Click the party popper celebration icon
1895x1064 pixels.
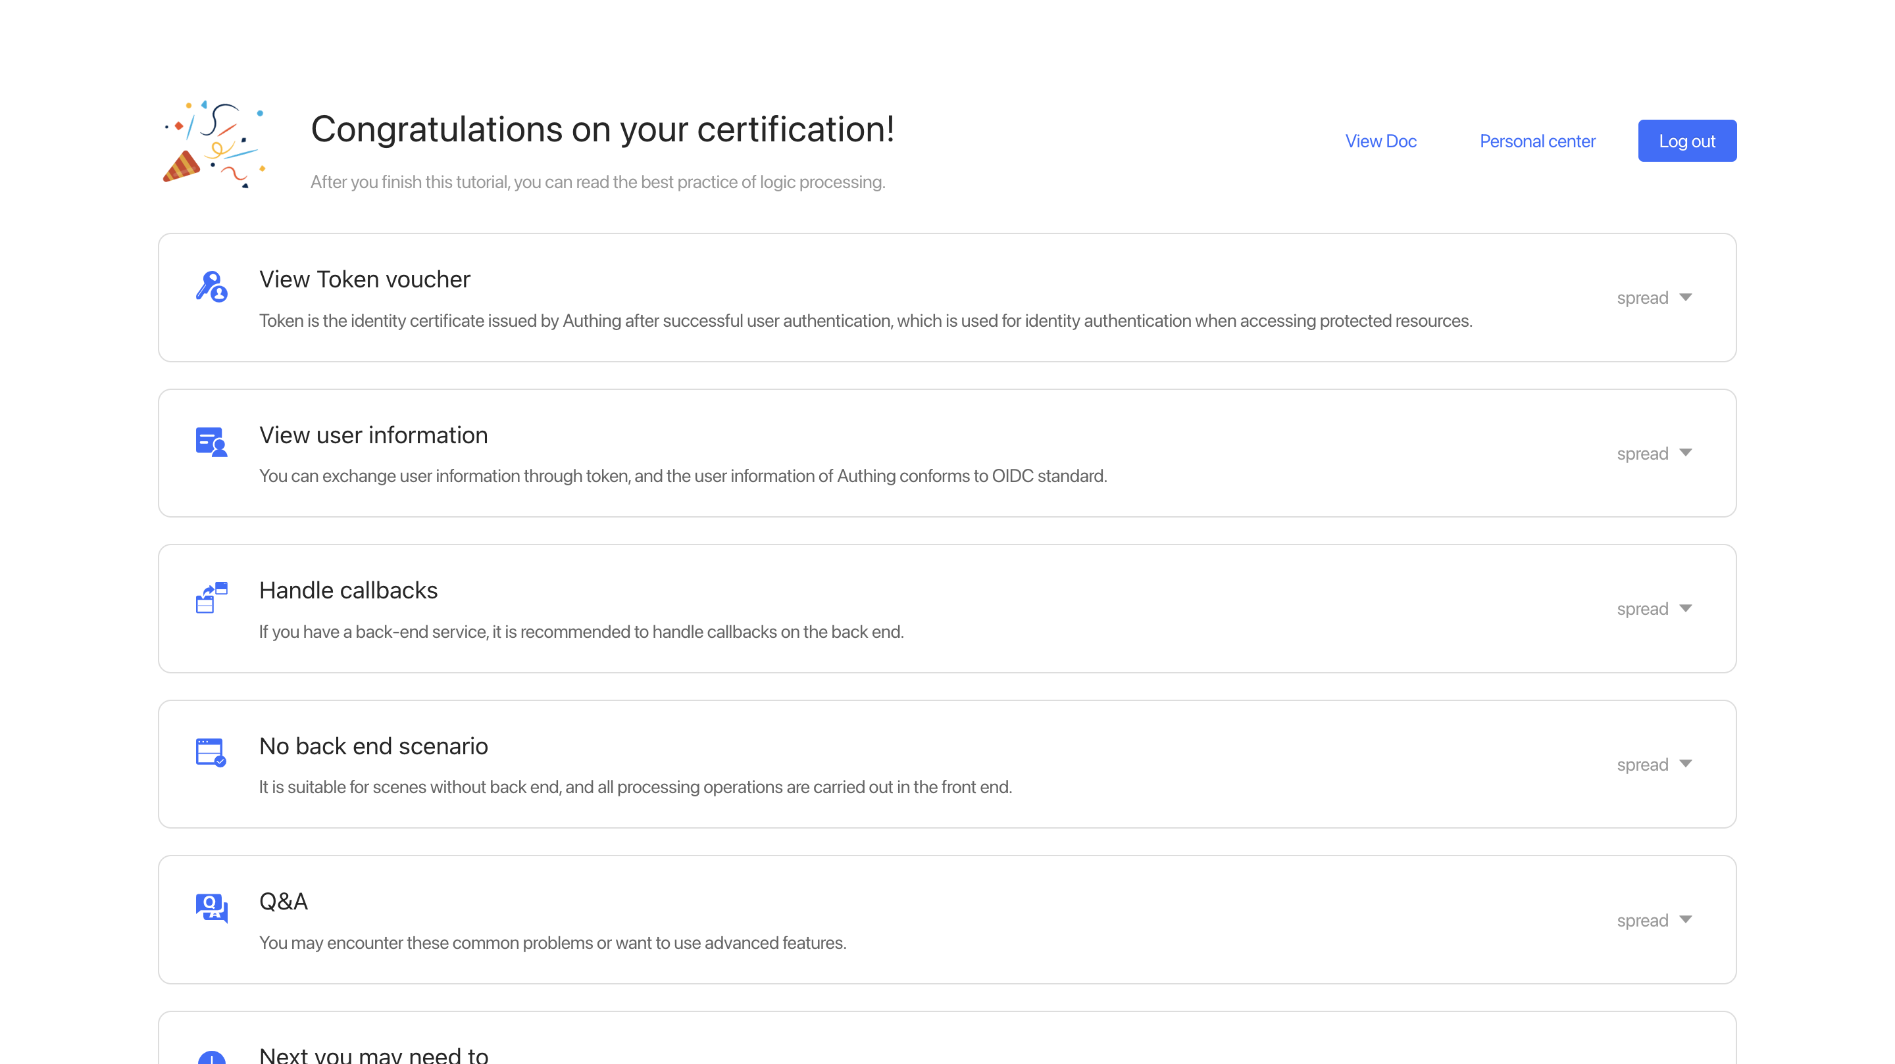point(213,145)
